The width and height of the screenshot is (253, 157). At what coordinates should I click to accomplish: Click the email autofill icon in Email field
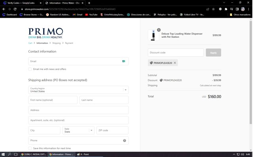[x=124, y=61]
